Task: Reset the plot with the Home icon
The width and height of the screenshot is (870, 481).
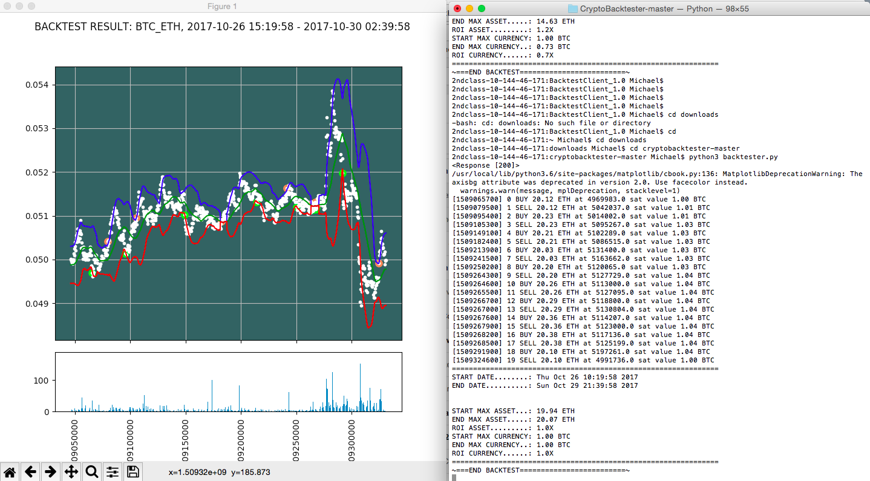Action: [9, 472]
